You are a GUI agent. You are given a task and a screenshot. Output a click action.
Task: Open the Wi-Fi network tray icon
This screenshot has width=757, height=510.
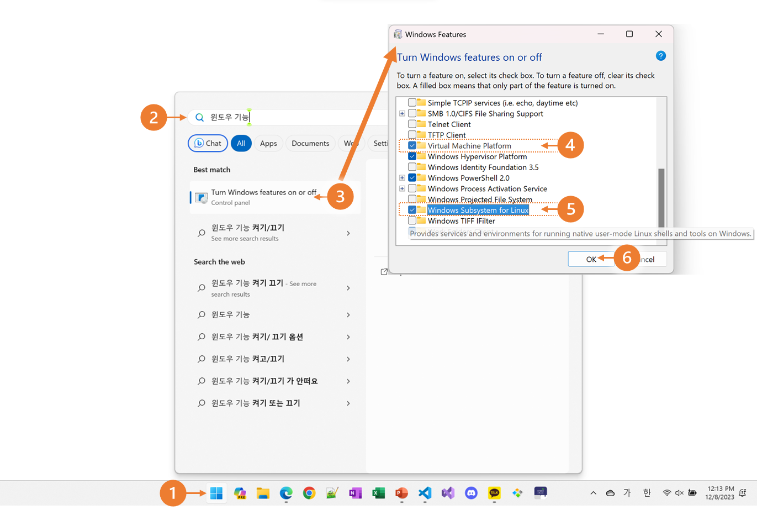point(667,493)
